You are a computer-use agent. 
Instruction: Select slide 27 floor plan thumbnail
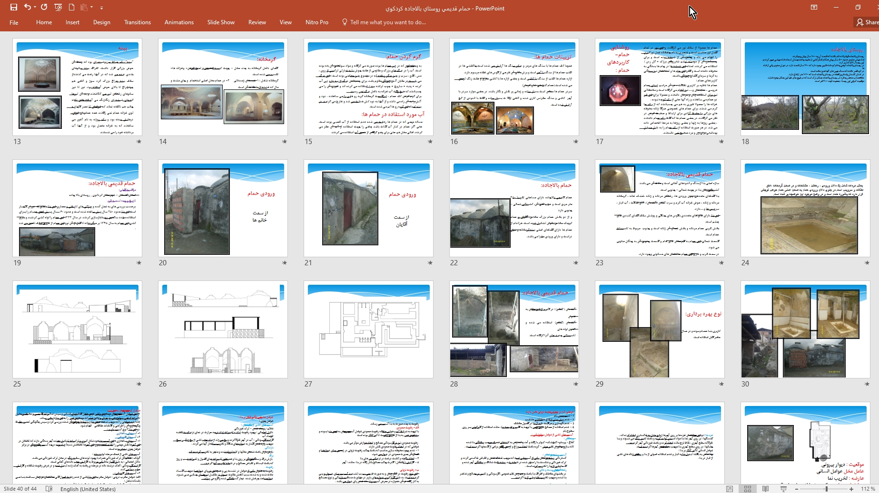click(368, 329)
